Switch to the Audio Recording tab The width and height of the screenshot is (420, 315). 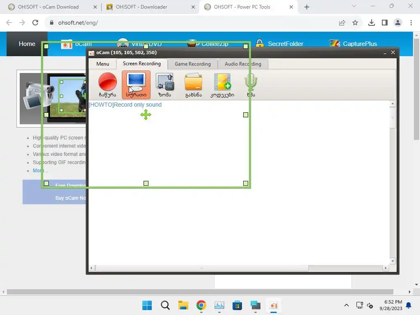click(243, 64)
